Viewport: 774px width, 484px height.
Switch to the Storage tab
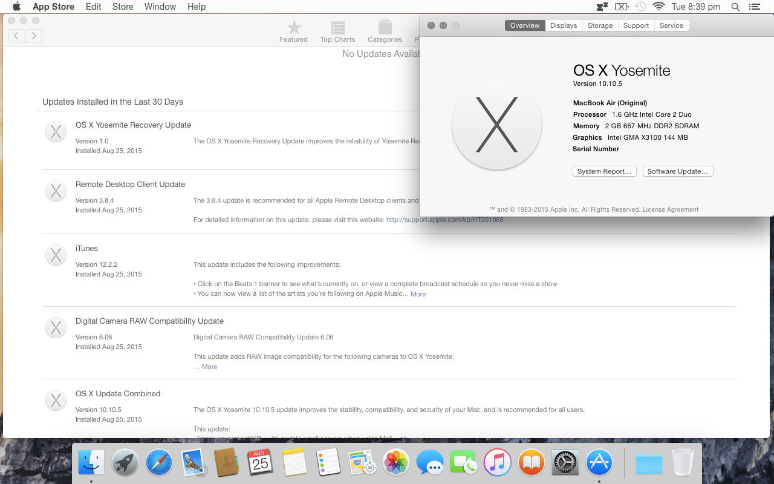point(600,25)
